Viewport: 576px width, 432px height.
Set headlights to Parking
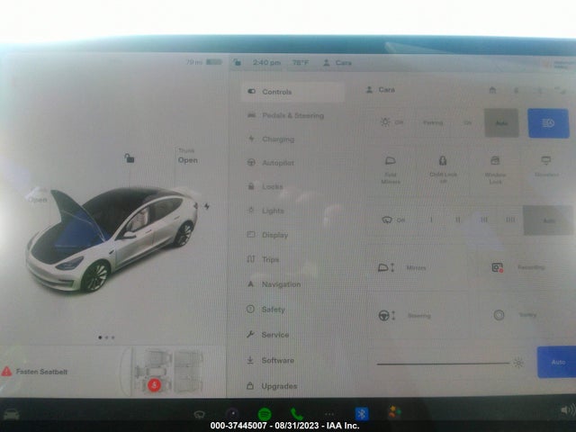tap(433, 122)
